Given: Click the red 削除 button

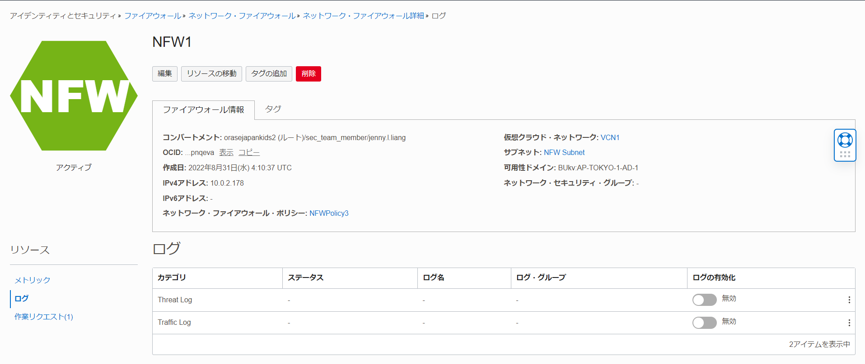Looking at the screenshot, I should pyautogui.click(x=309, y=74).
